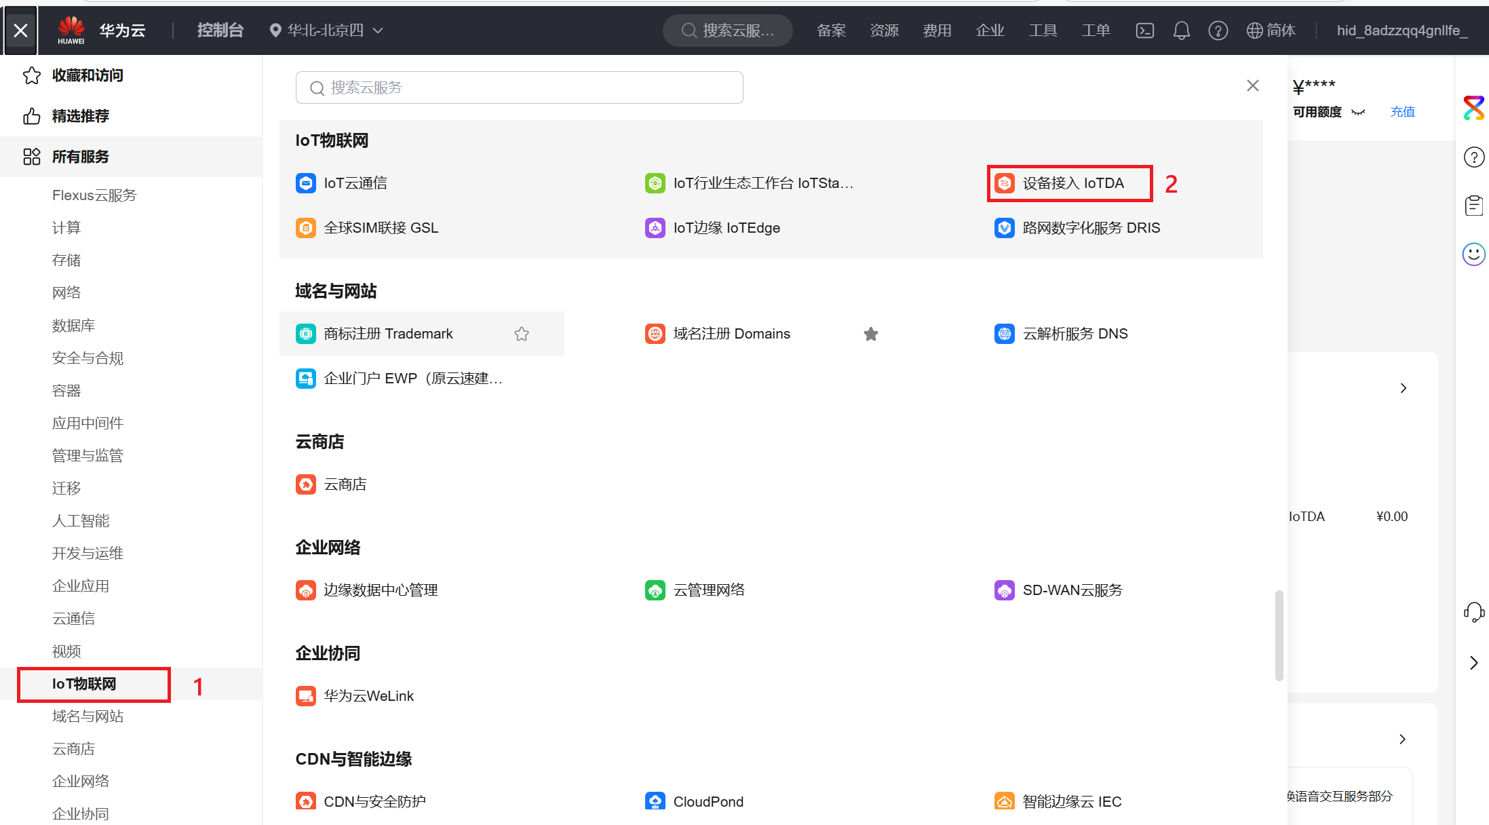The height and width of the screenshot is (825, 1489).
Task: Click the 边缘数据中心管理 icon
Action: 306,590
